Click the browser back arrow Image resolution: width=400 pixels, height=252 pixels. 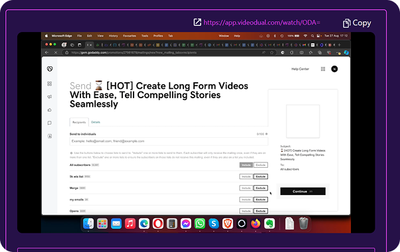click(47, 52)
